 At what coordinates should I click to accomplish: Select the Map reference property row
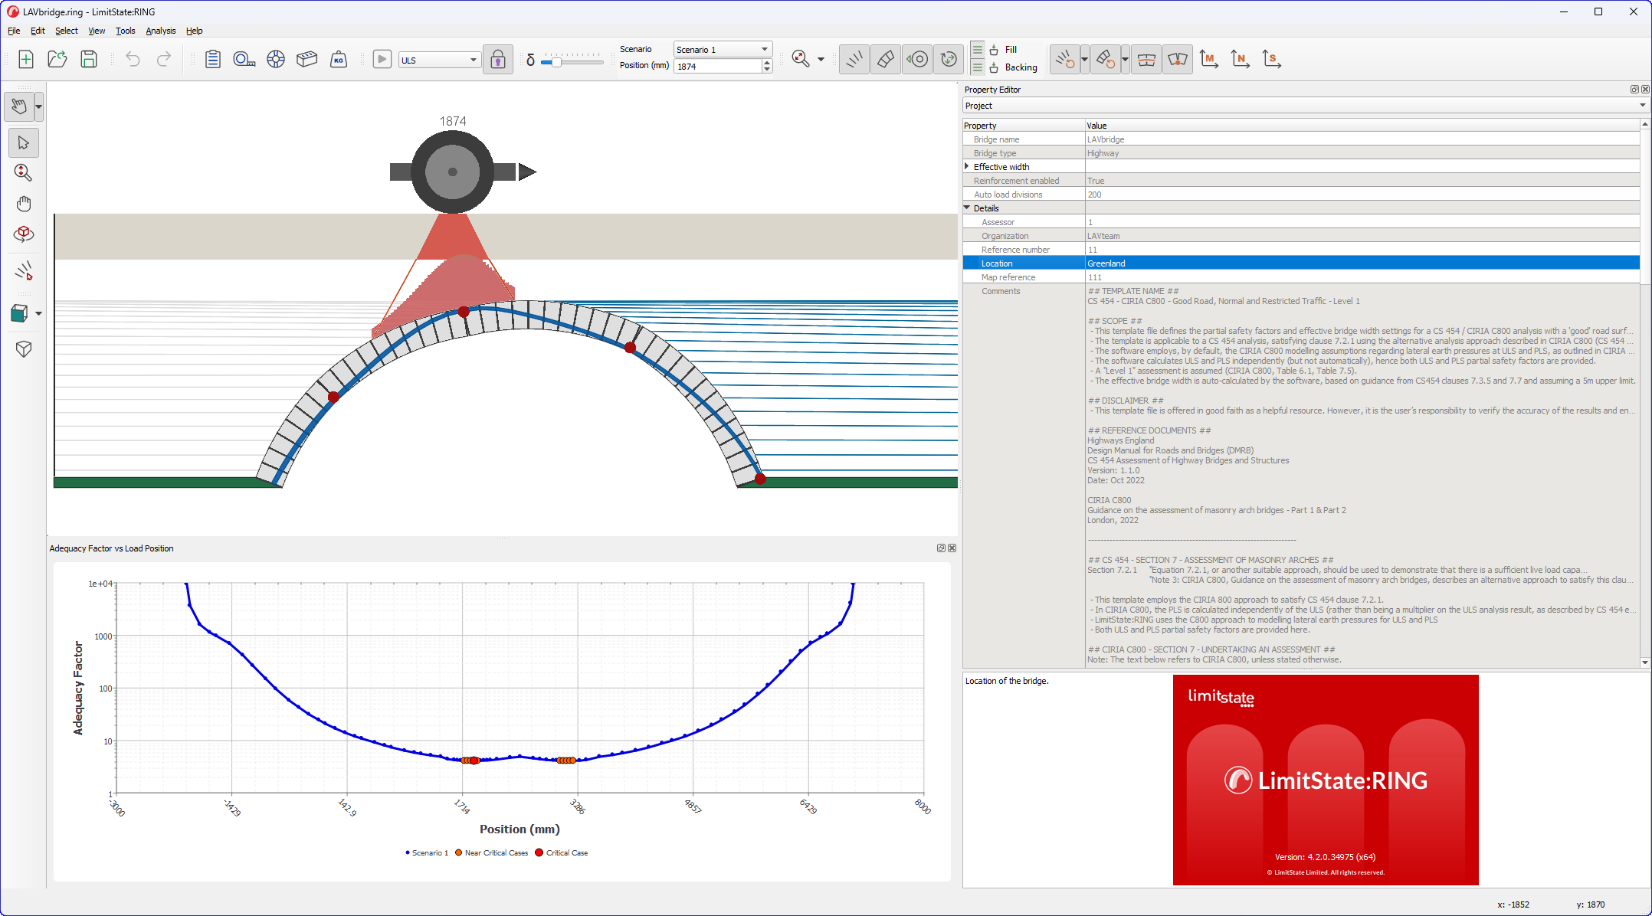click(x=1008, y=277)
